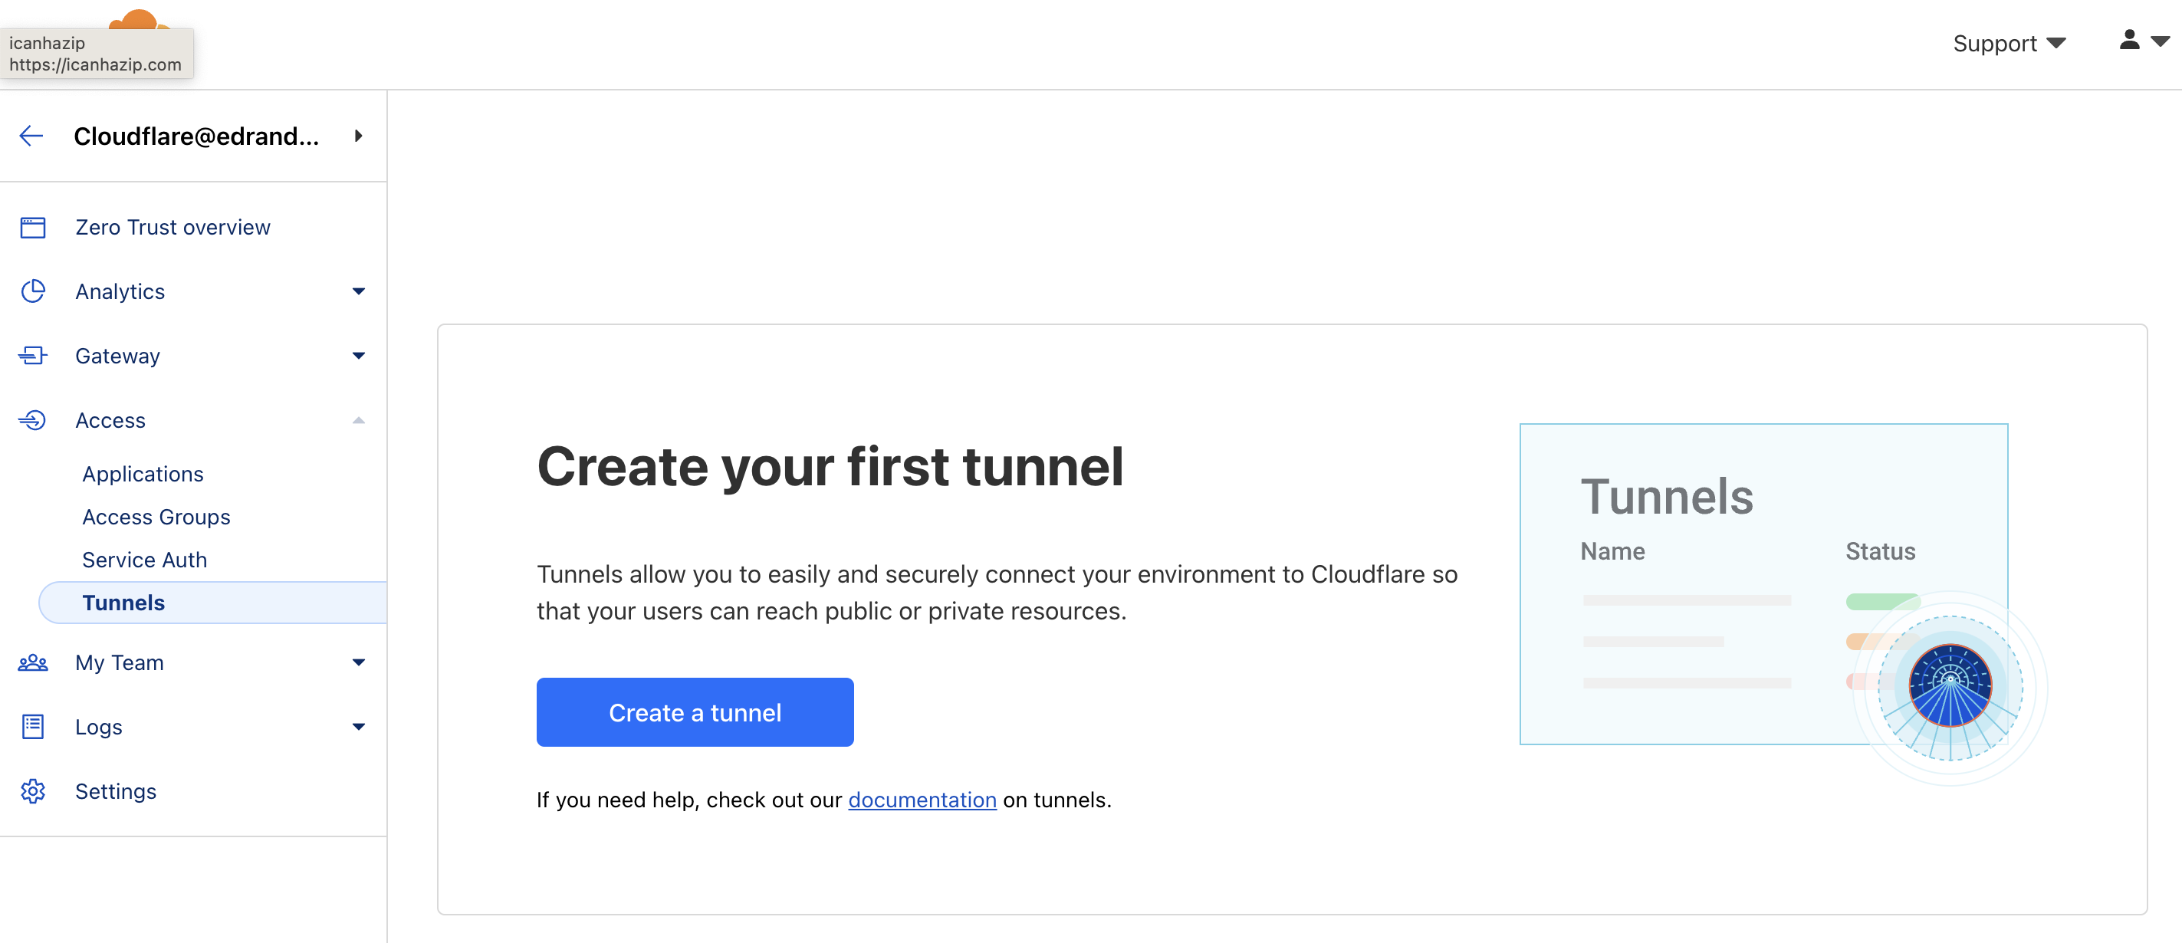Viewport: 2182px width, 943px height.
Task: Expand the Logs section arrow
Action: click(x=358, y=726)
